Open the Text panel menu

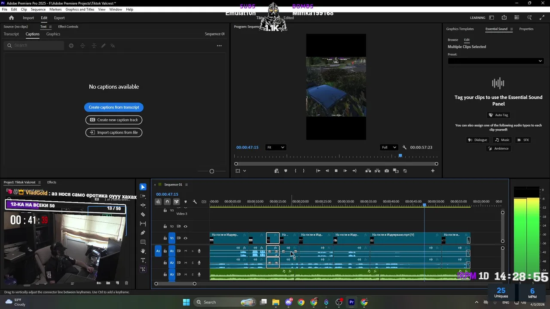pos(50,27)
